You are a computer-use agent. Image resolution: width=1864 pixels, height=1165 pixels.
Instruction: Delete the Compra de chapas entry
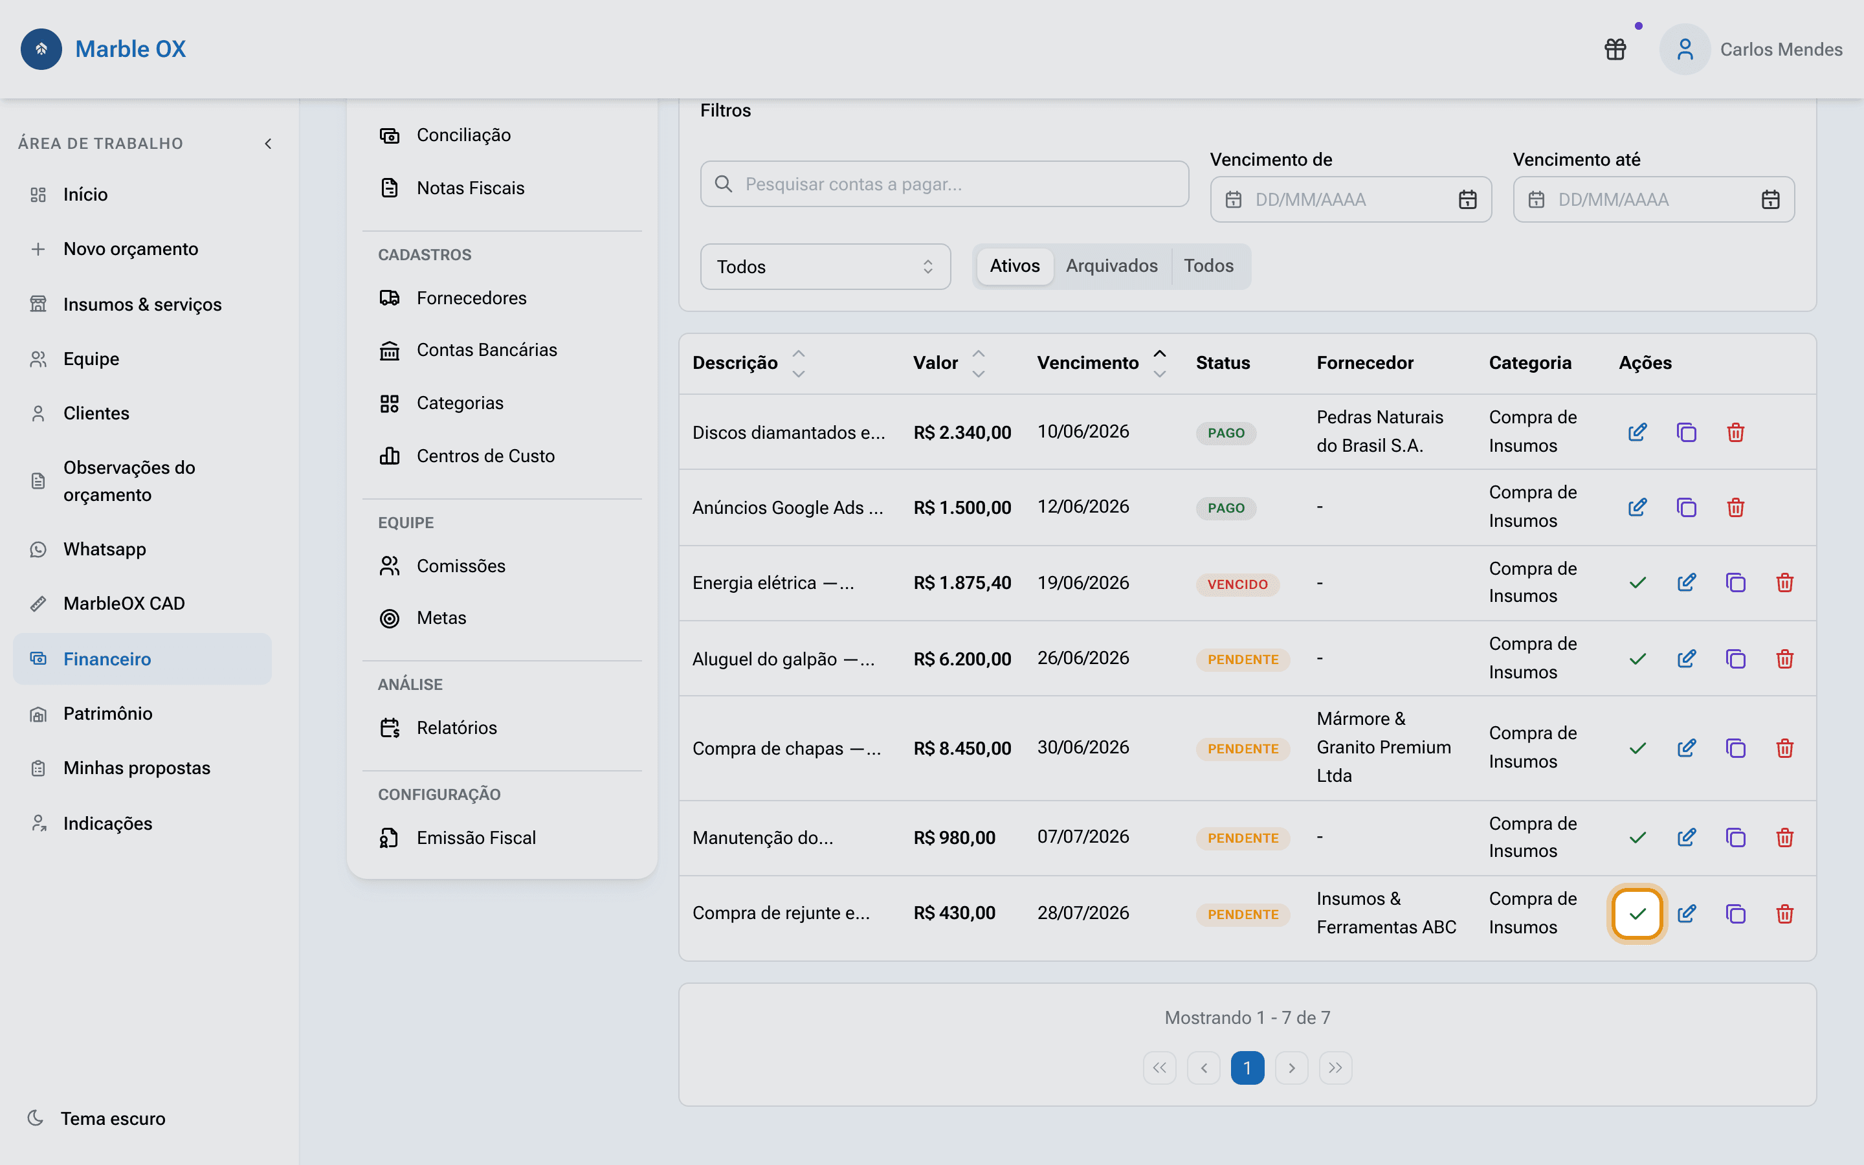1784,748
